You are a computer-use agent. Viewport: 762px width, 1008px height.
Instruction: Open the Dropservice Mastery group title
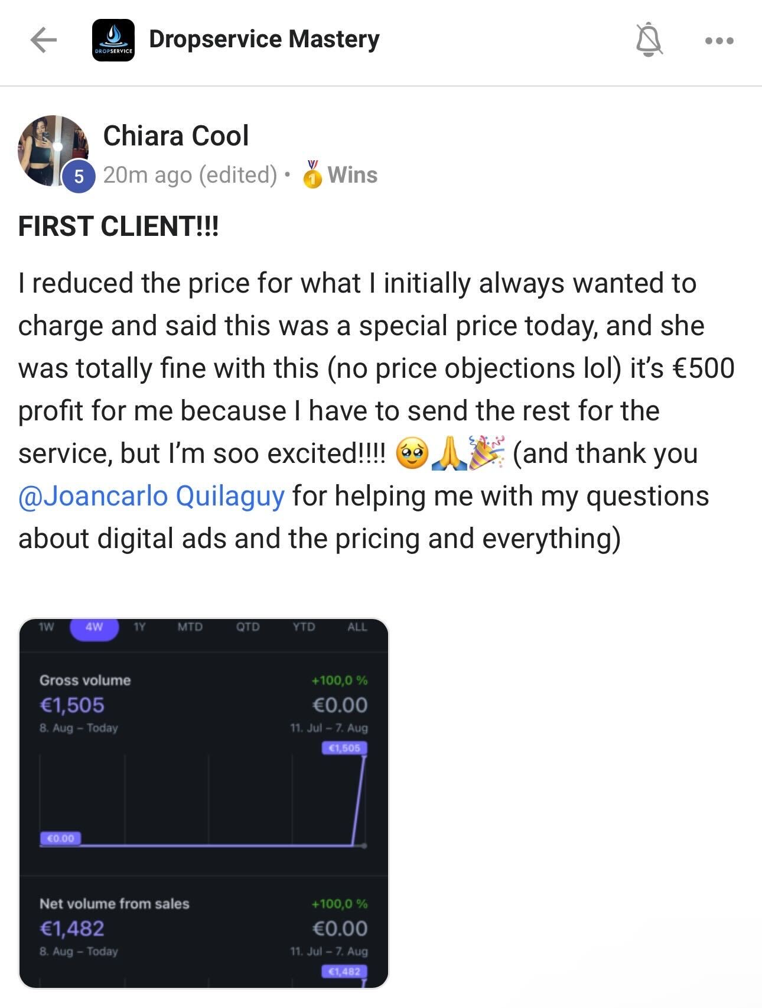[264, 40]
